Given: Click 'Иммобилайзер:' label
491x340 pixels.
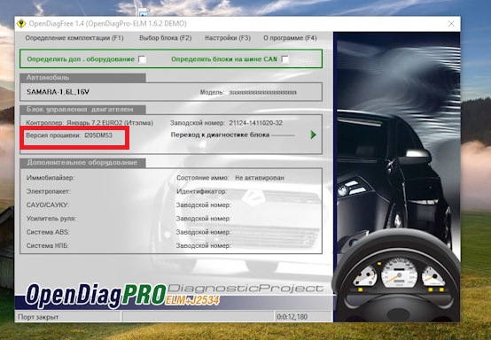Looking at the screenshot, I should pyautogui.click(x=51, y=178).
